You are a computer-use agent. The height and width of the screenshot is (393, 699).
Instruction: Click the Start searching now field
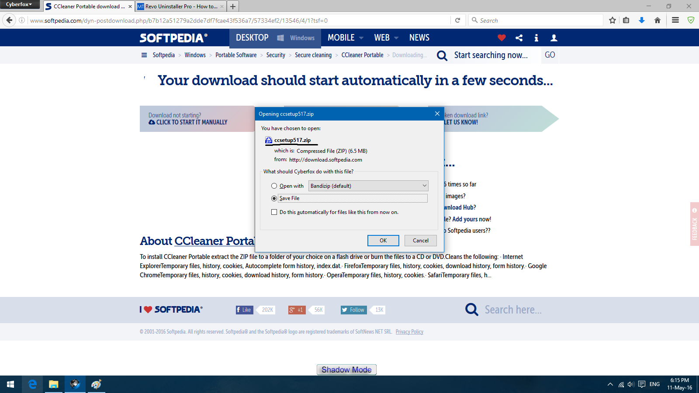(491, 55)
